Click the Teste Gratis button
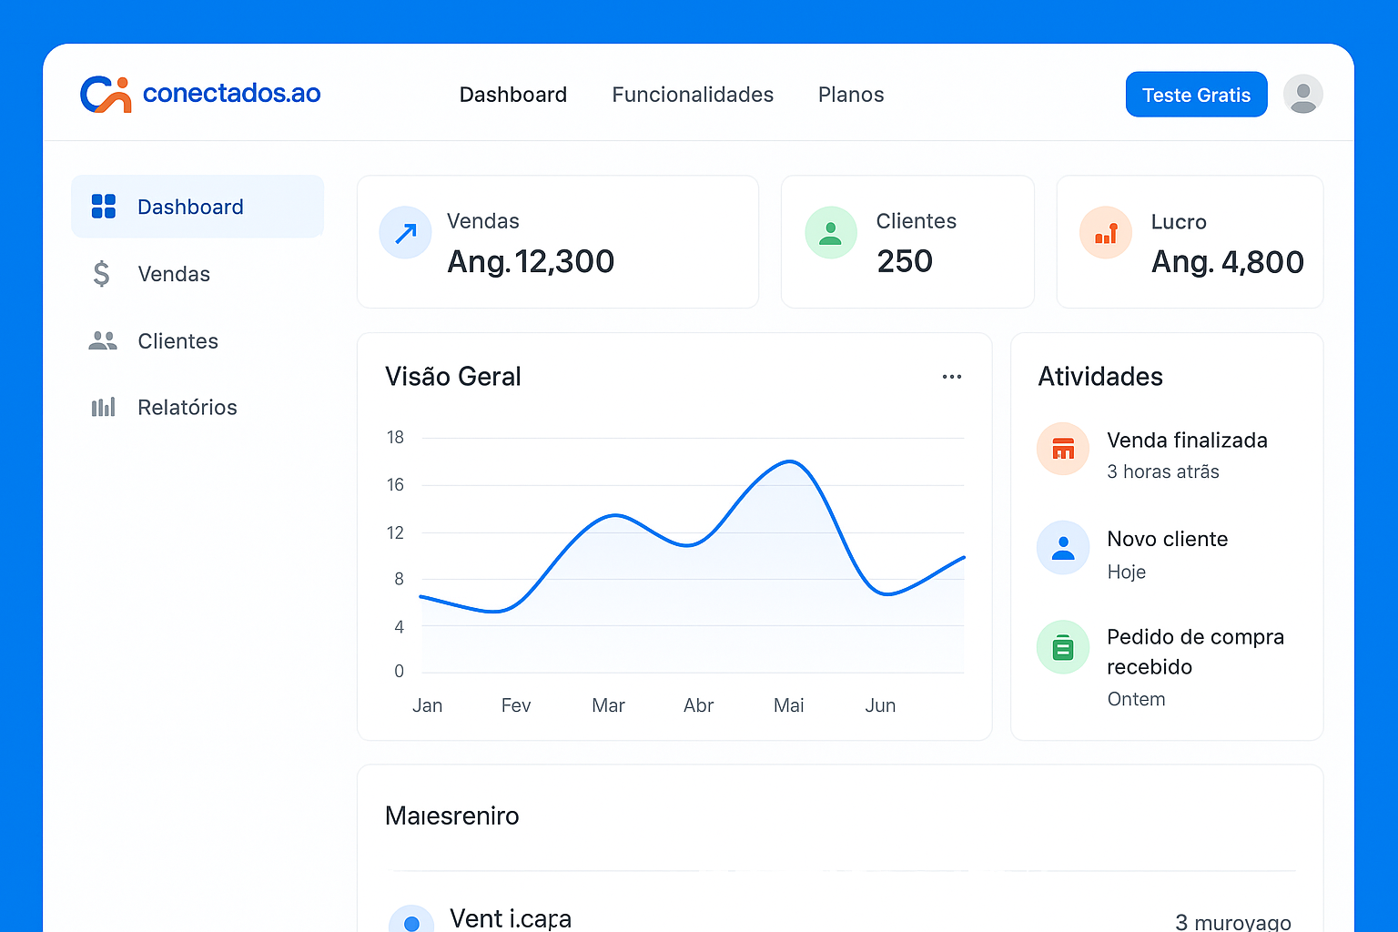This screenshot has height=932, width=1398. pos(1196,95)
